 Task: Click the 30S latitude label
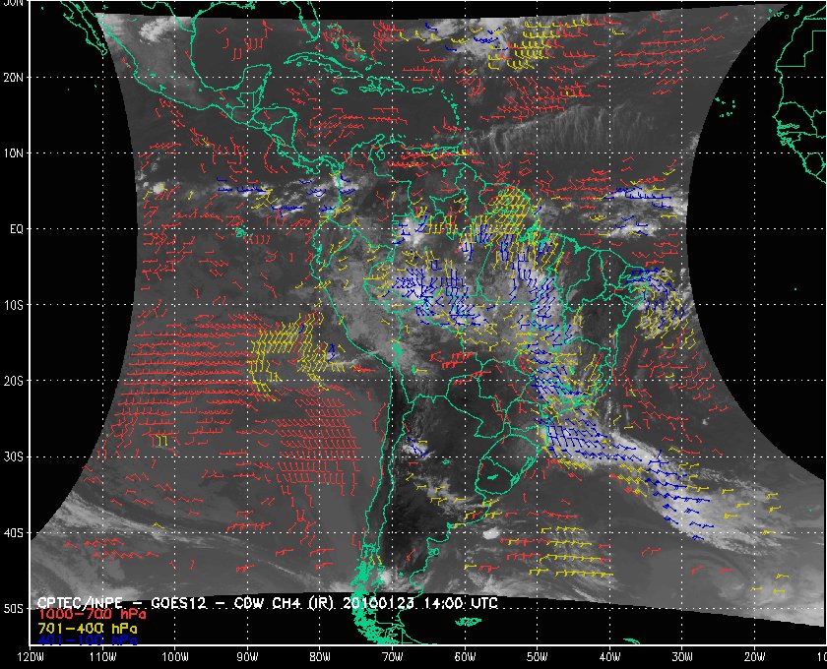click(14, 456)
